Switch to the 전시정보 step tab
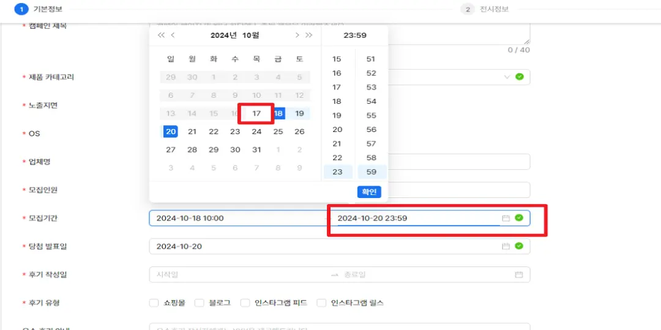Image resolution: width=661 pixels, height=330 pixels. click(x=488, y=9)
